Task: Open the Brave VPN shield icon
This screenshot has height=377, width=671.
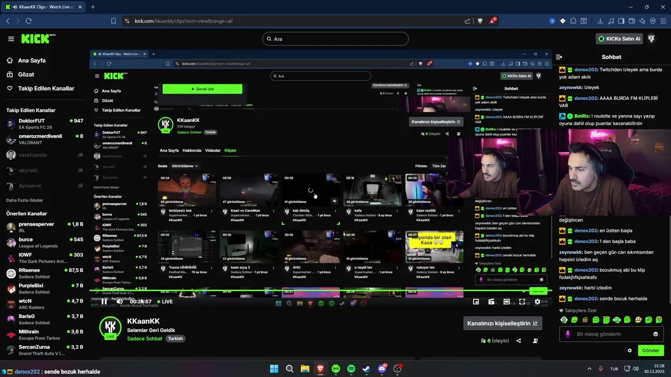Action: [653, 21]
